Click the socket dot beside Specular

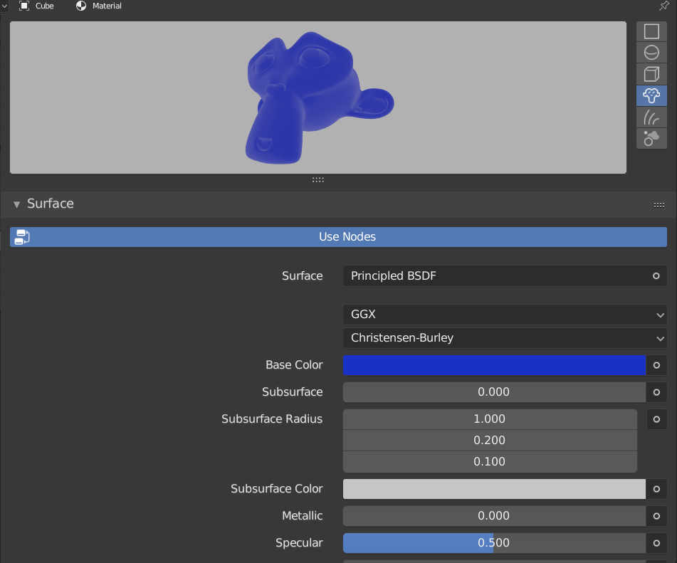(x=656, y=543)
